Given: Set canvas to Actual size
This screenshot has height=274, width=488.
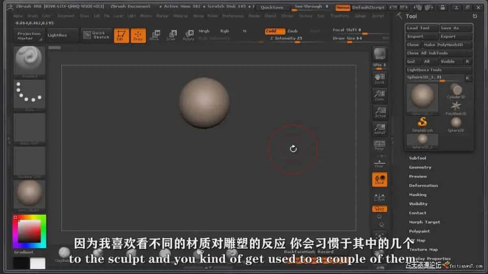Looking at the screenshot, I should tap(379, 112).
